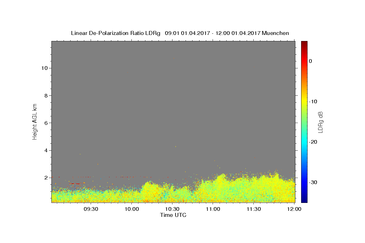365x243 pixels.
Task: Click the colorbar at the 0 dB level
Action: (304, 61)
